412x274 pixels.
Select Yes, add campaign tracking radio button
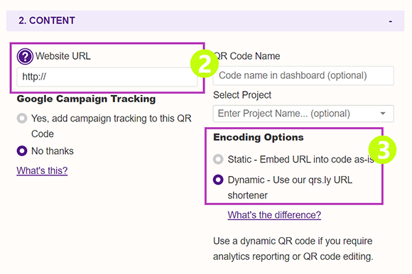tap(22, 119)
